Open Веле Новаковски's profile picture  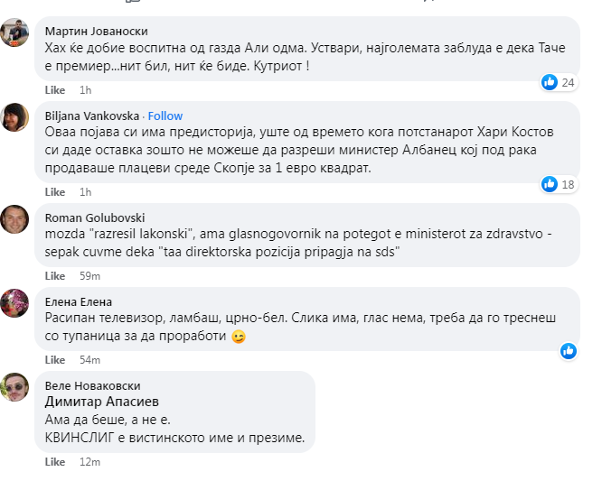pyautogui.click(x=14, y=386)
